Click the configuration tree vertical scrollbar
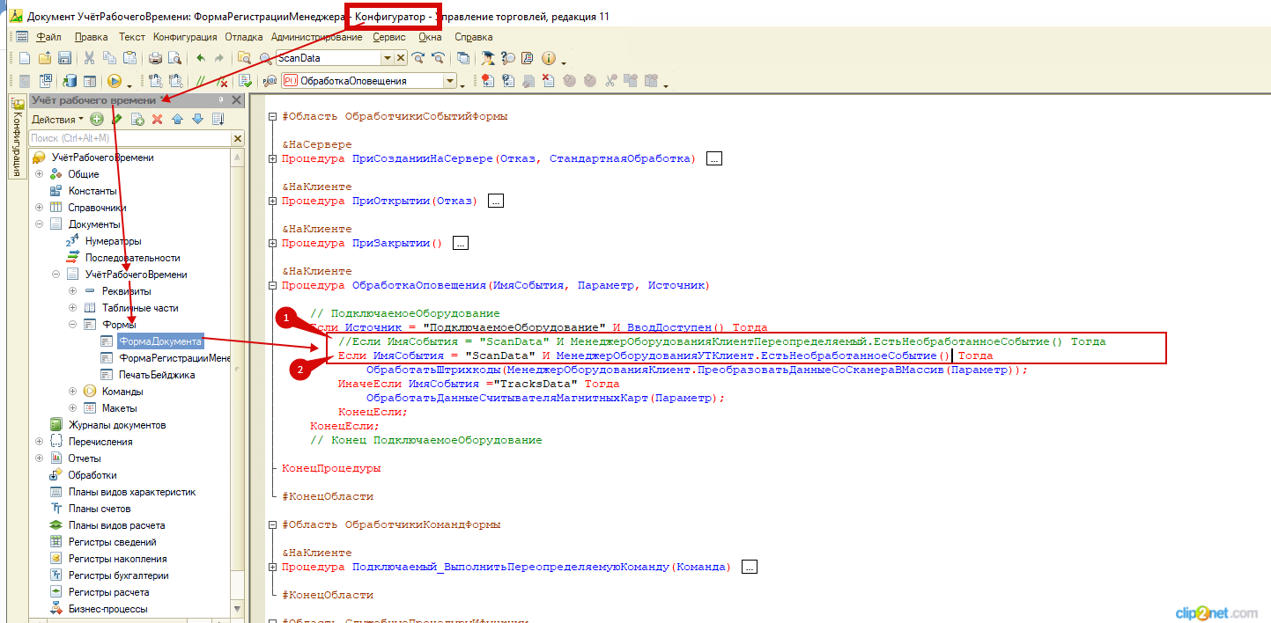The height and width of the screenshot is (623, 1271). (238, 383)
